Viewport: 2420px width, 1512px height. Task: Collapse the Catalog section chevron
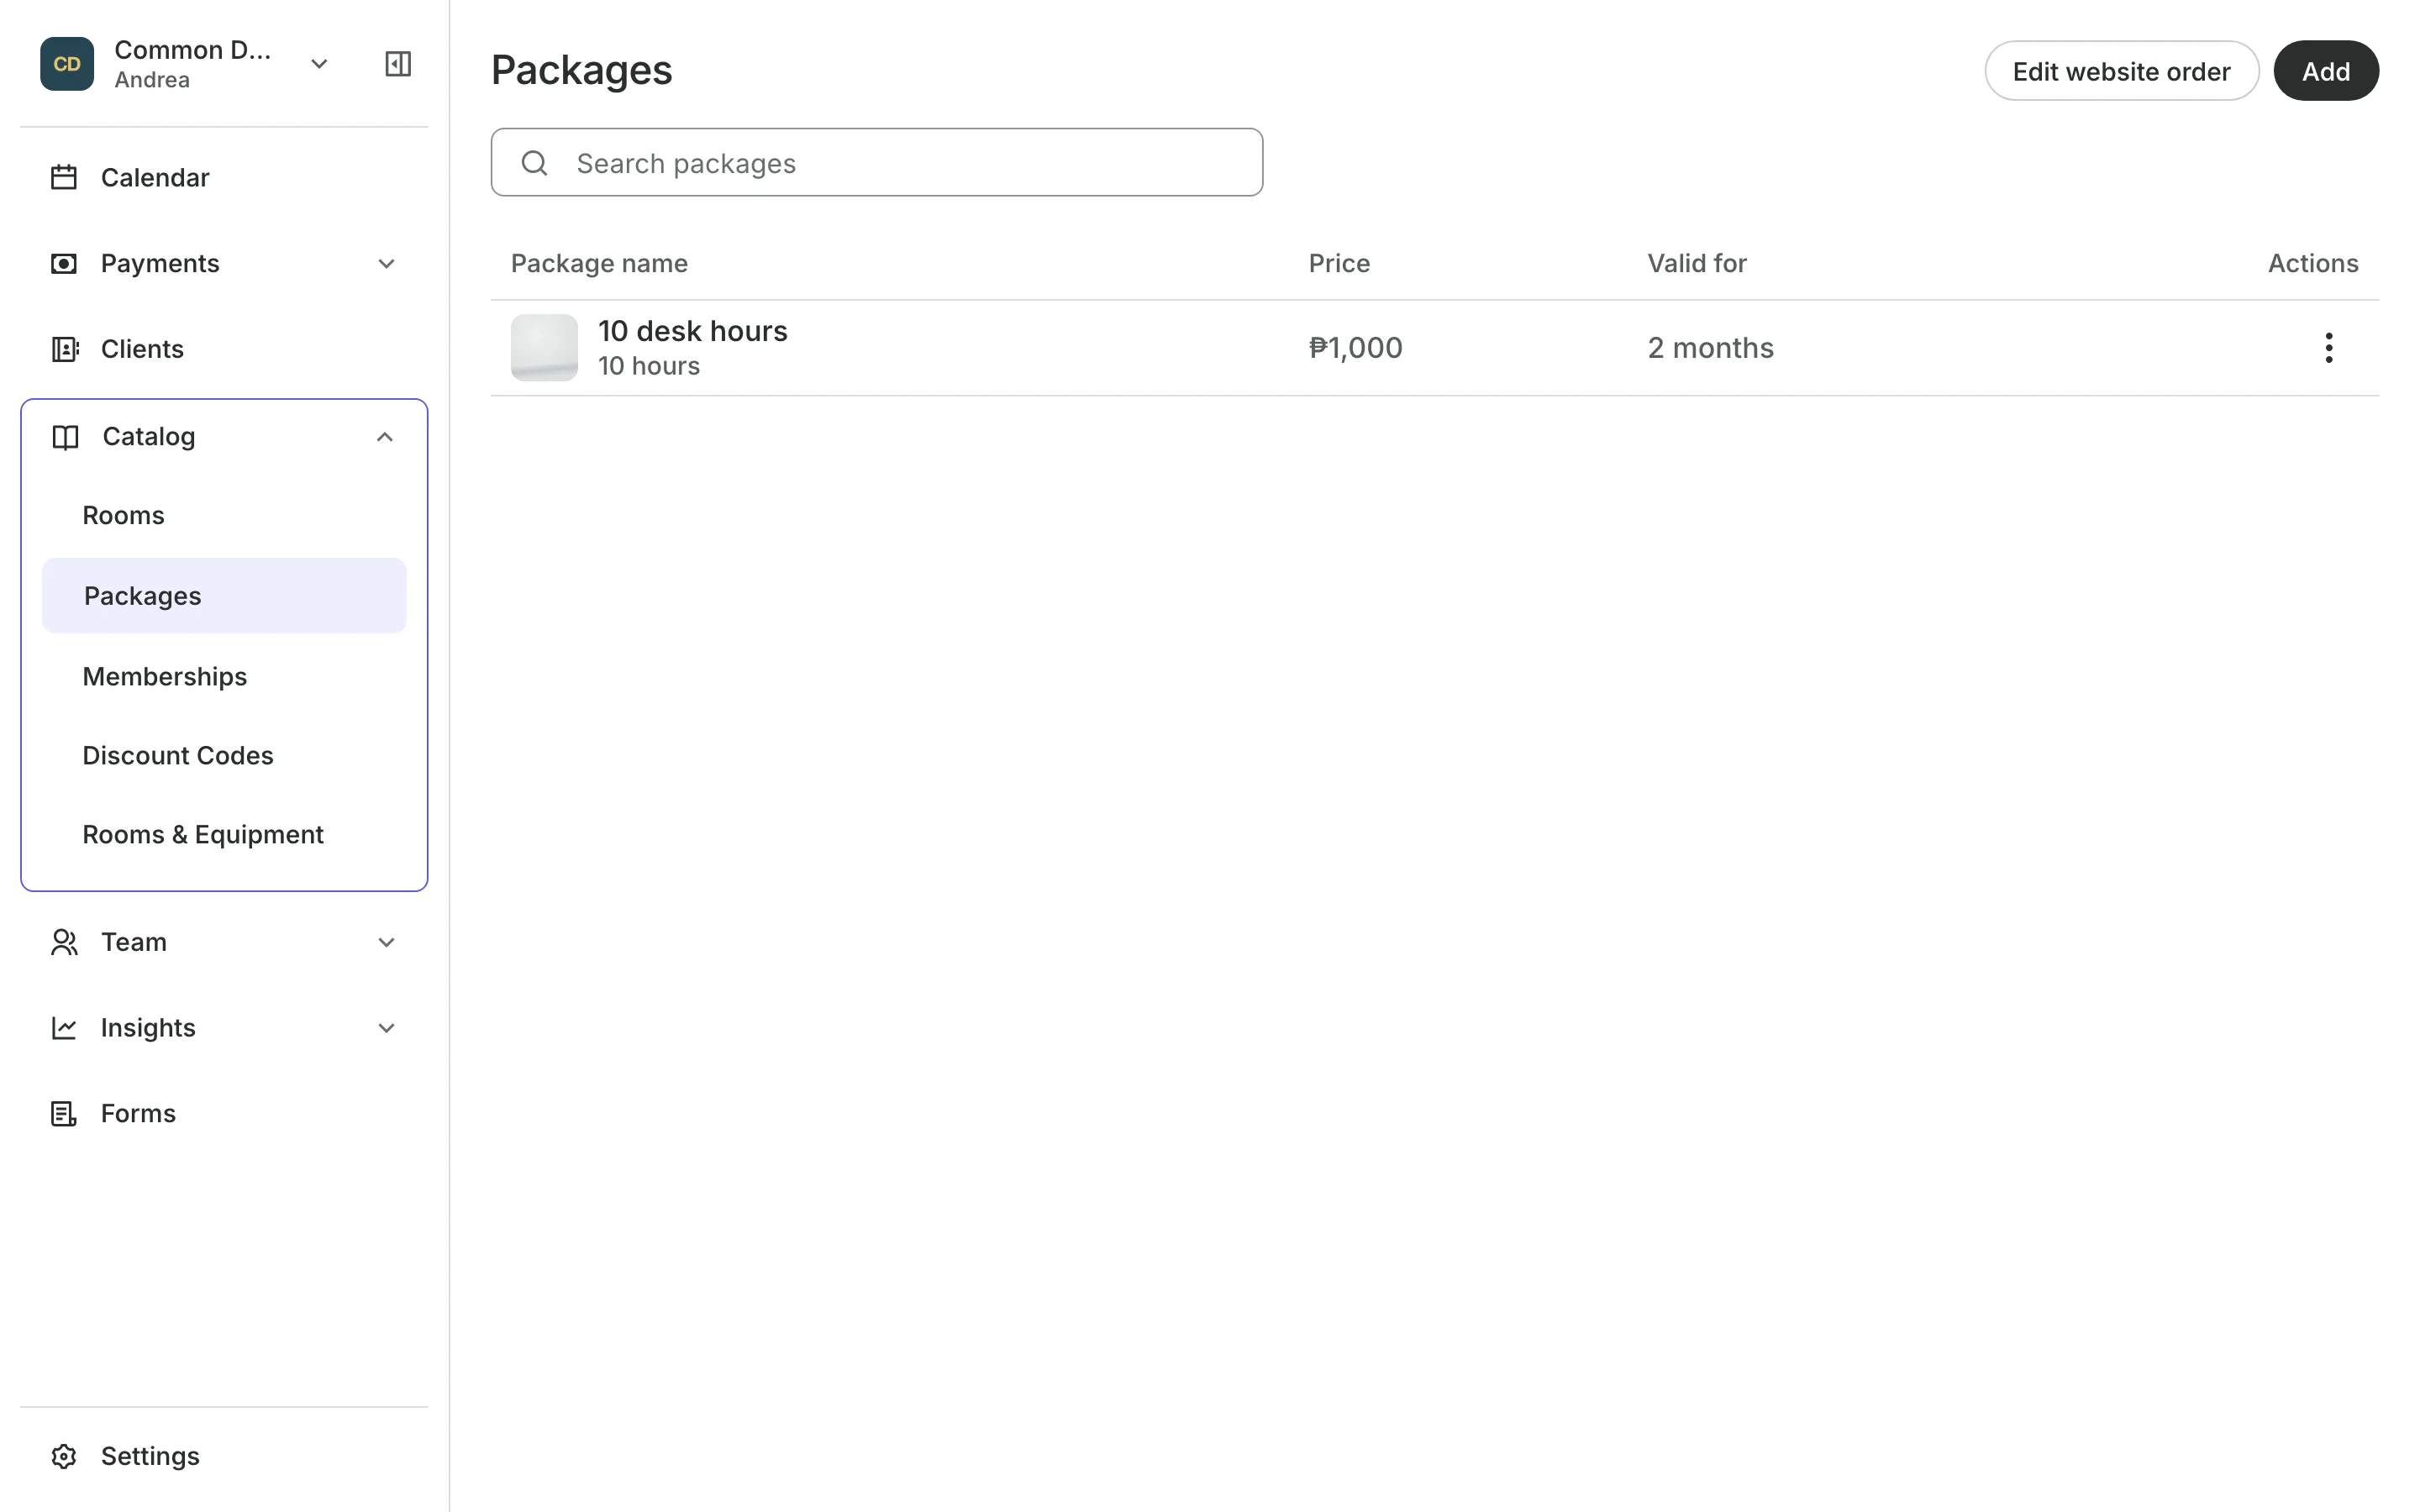pyautogui.click(x=385, y=437)
